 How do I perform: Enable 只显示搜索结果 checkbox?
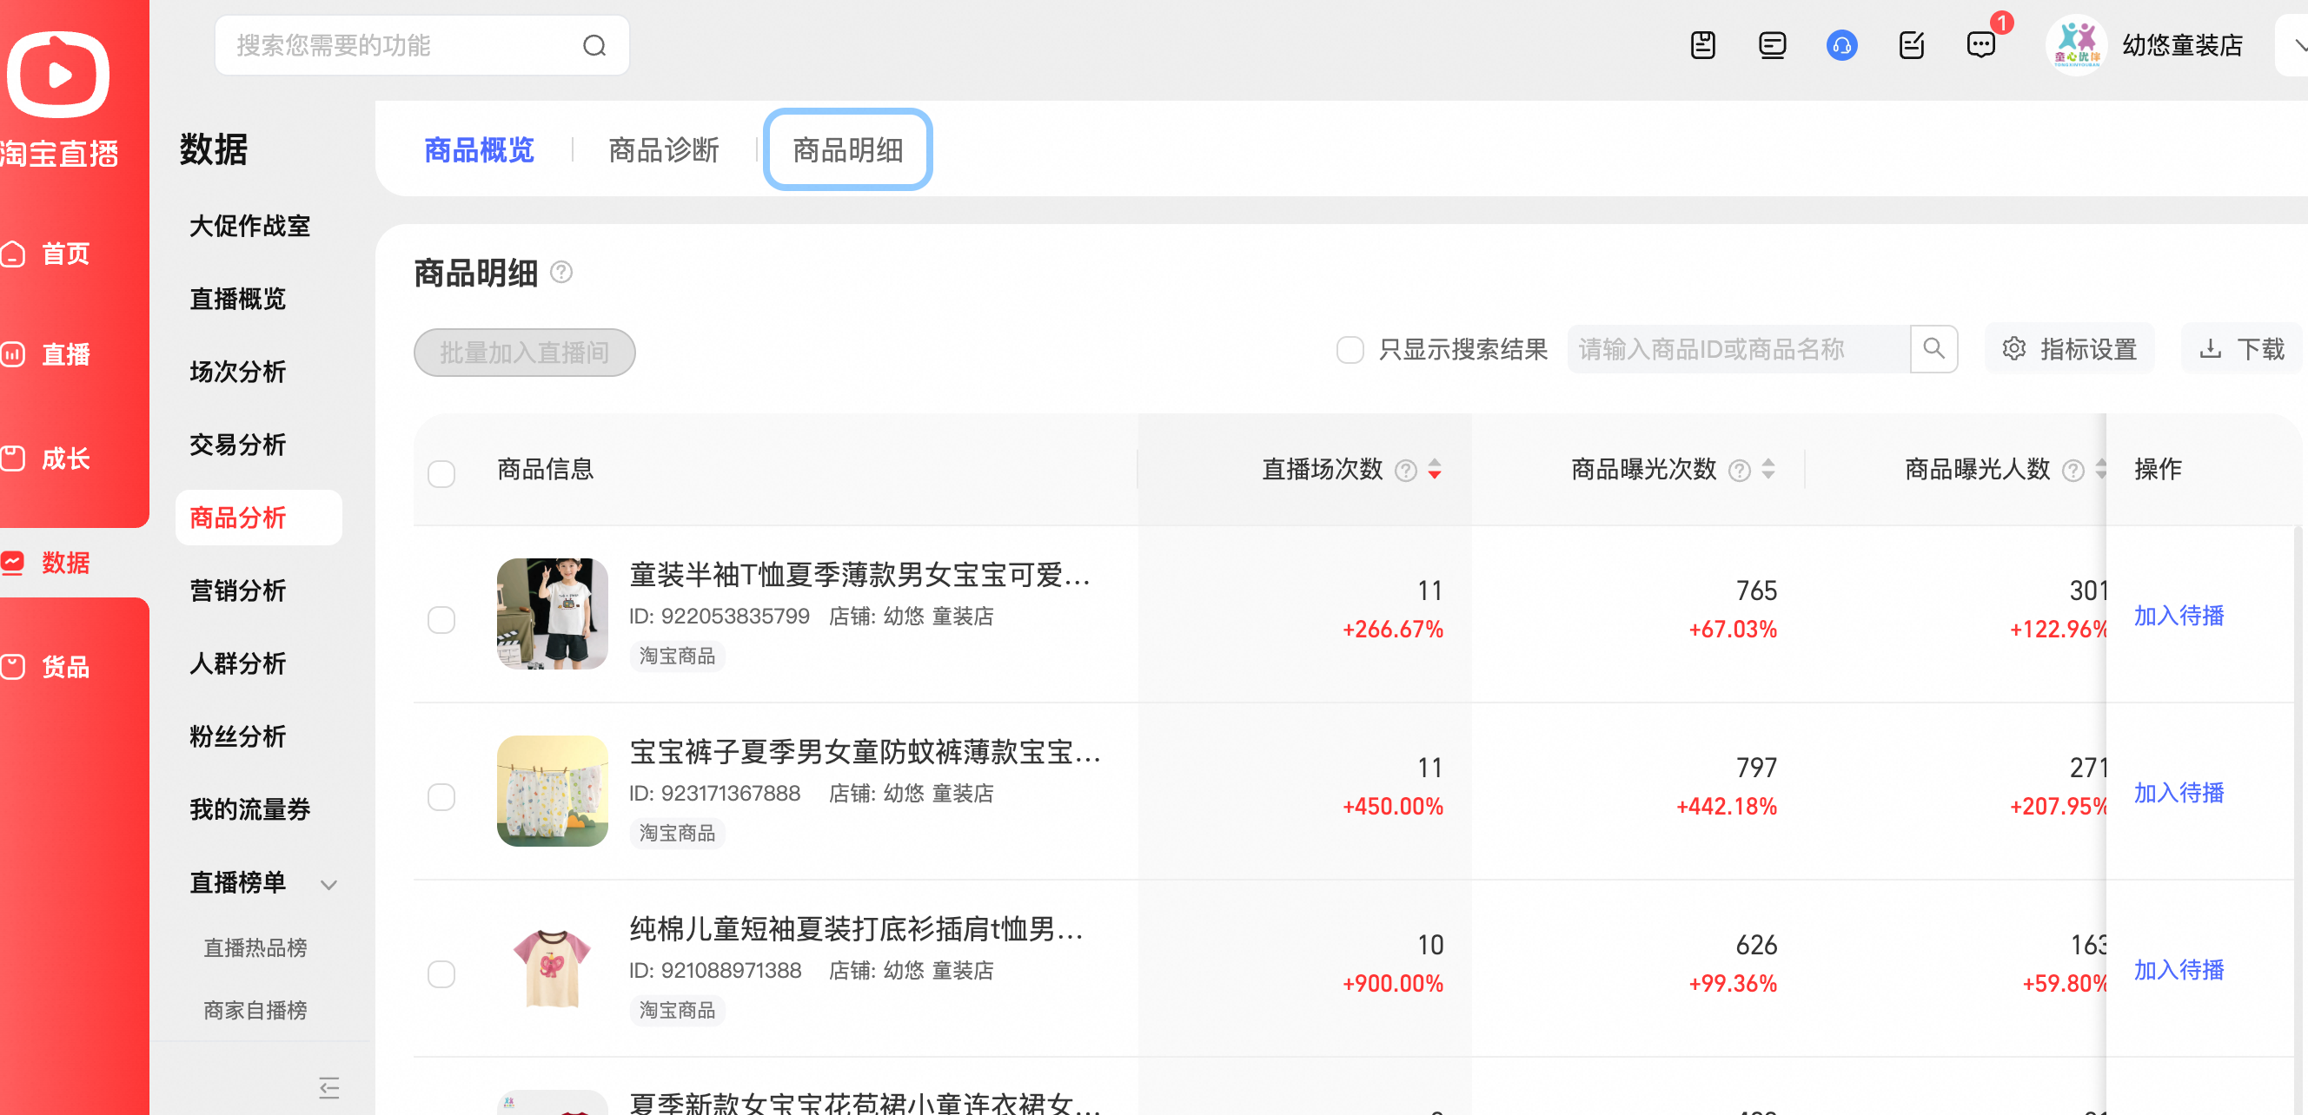[x=1350, y=349]
